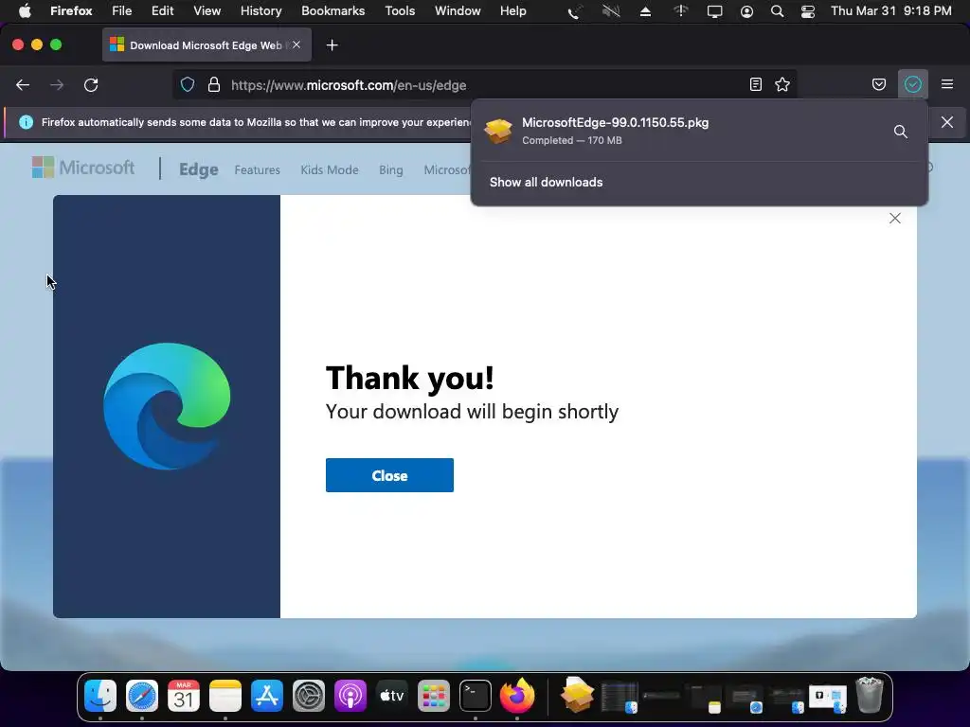Open the Edit menu

163,11
